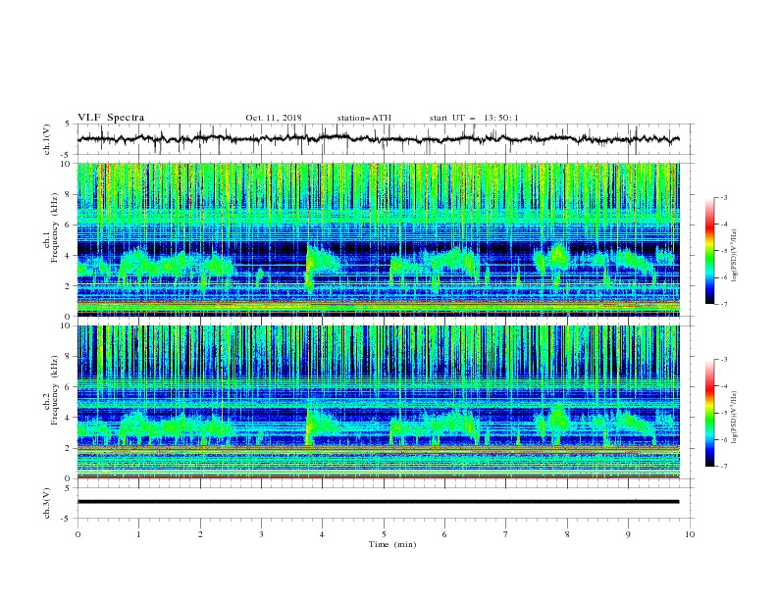The height and width of the screenshot is (600, 777).
Task: Click the ch.1 "Frequency (kHz)" axis label
Action: 55,227
